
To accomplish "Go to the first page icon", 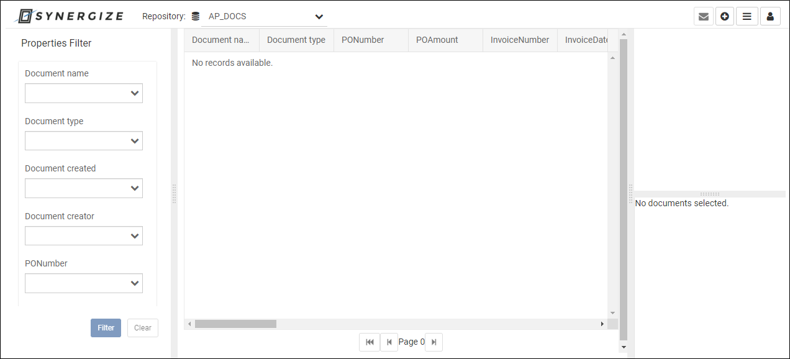I will pyautogui.click(x=370, y=342).
